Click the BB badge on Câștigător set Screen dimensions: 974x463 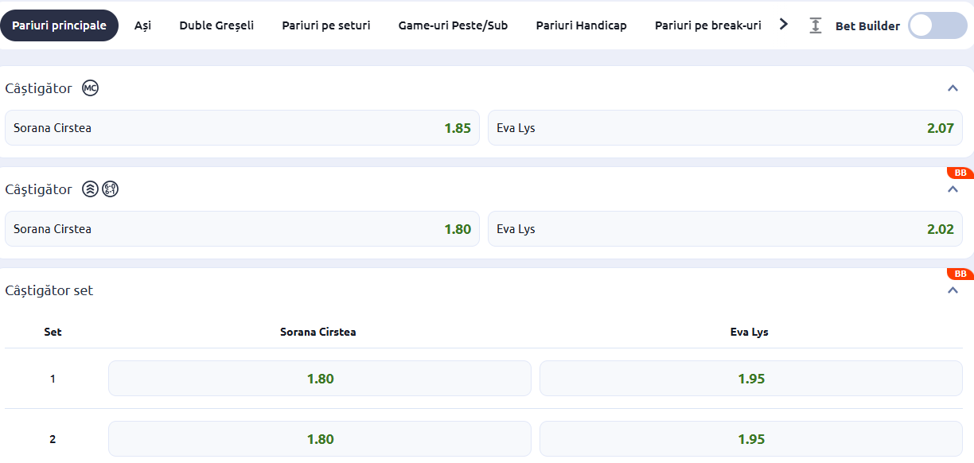960,274
